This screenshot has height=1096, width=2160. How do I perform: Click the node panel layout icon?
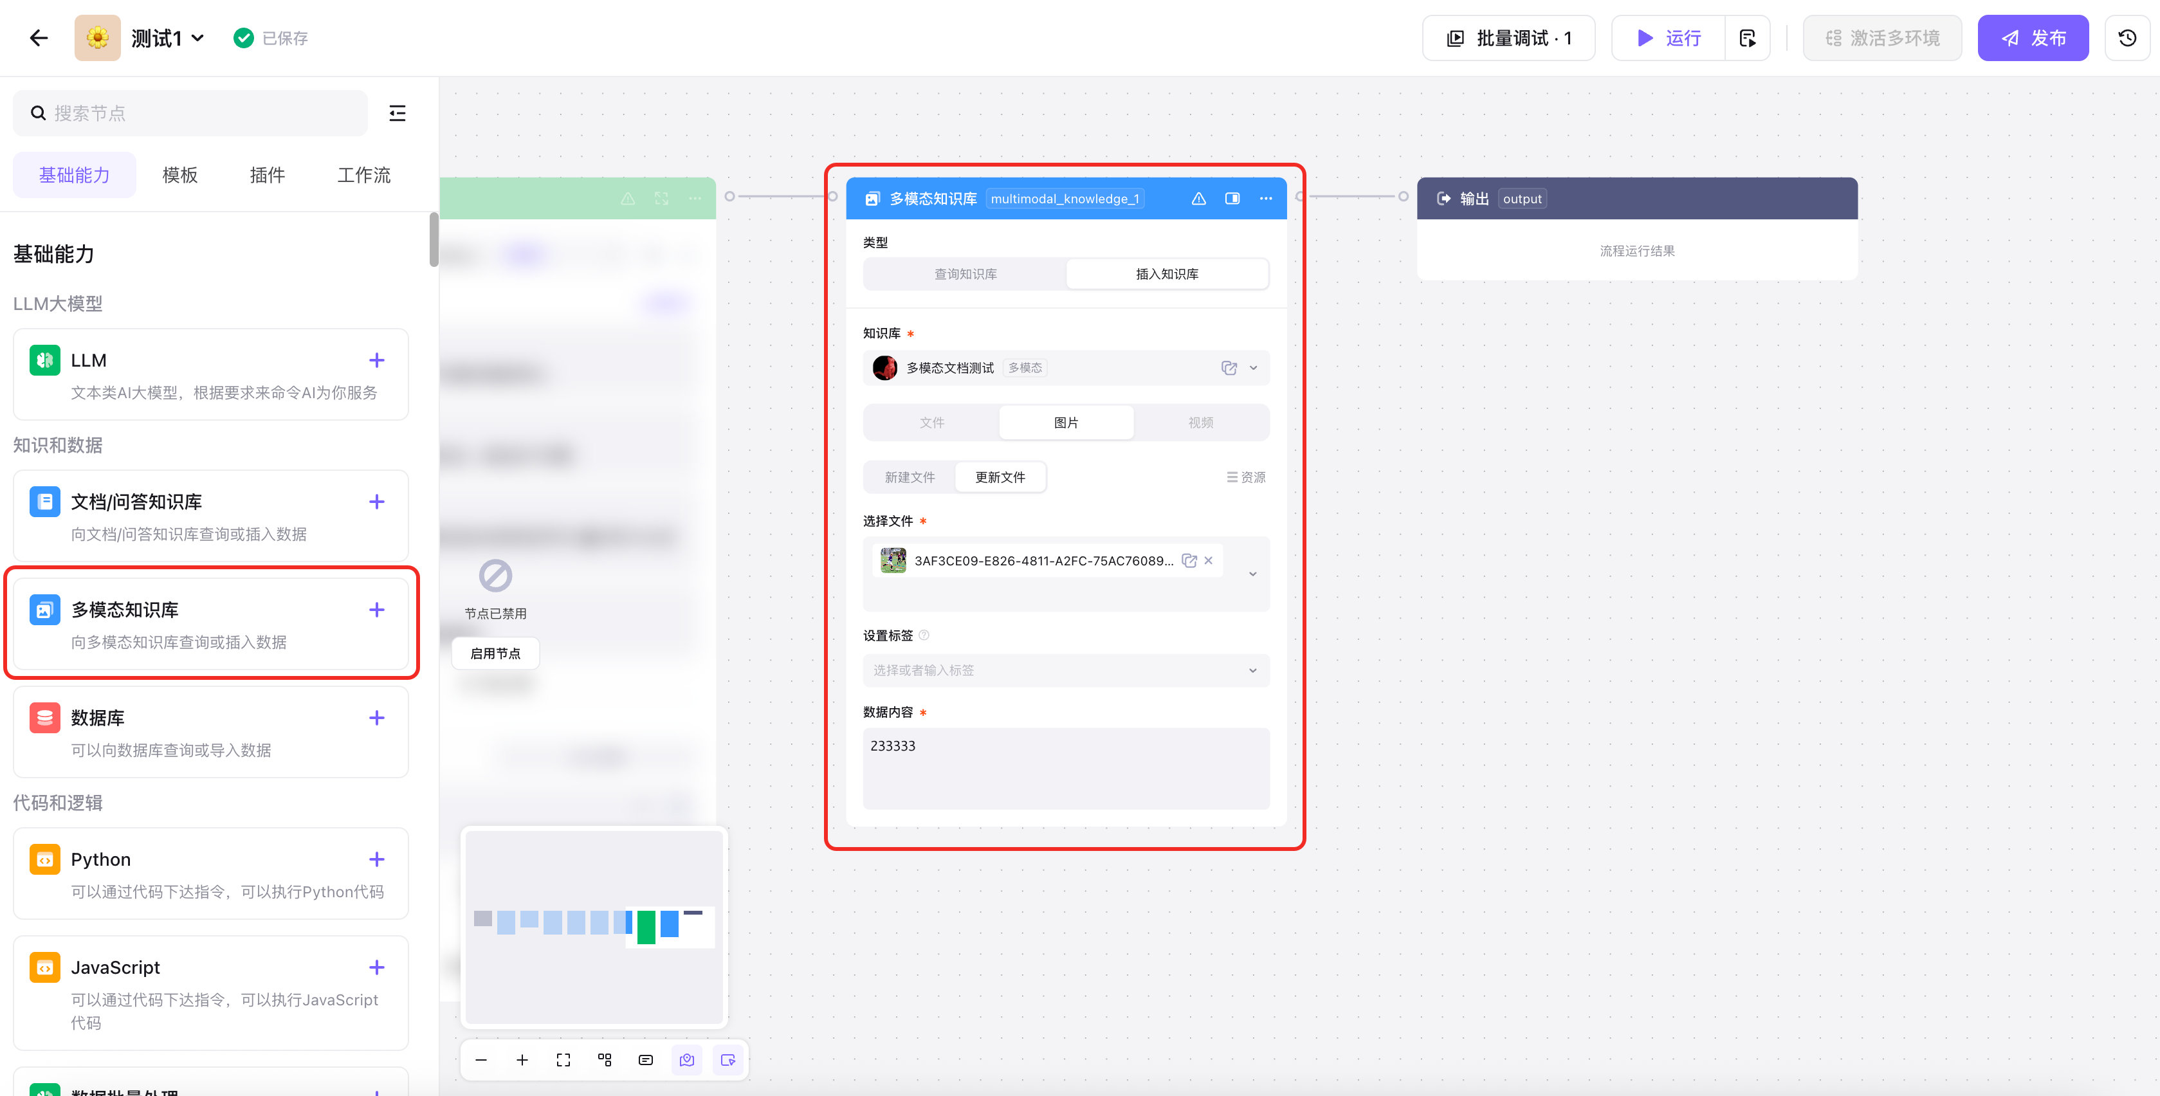1232,199
